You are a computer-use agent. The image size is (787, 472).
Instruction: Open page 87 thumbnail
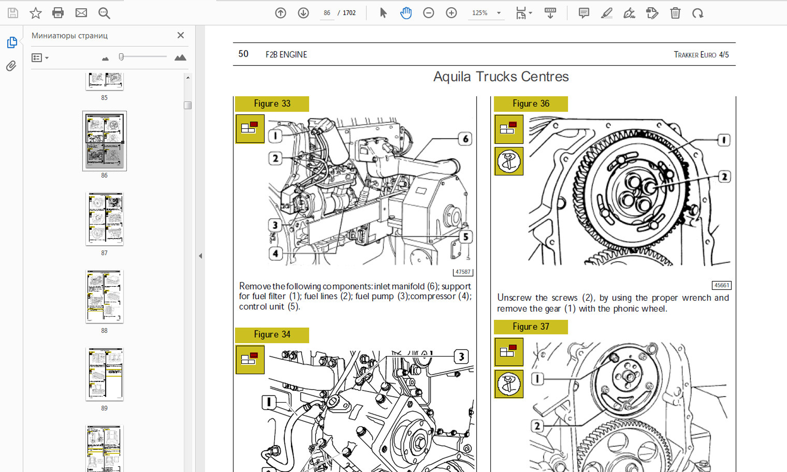pyautogui.click(x=104, y=219)
